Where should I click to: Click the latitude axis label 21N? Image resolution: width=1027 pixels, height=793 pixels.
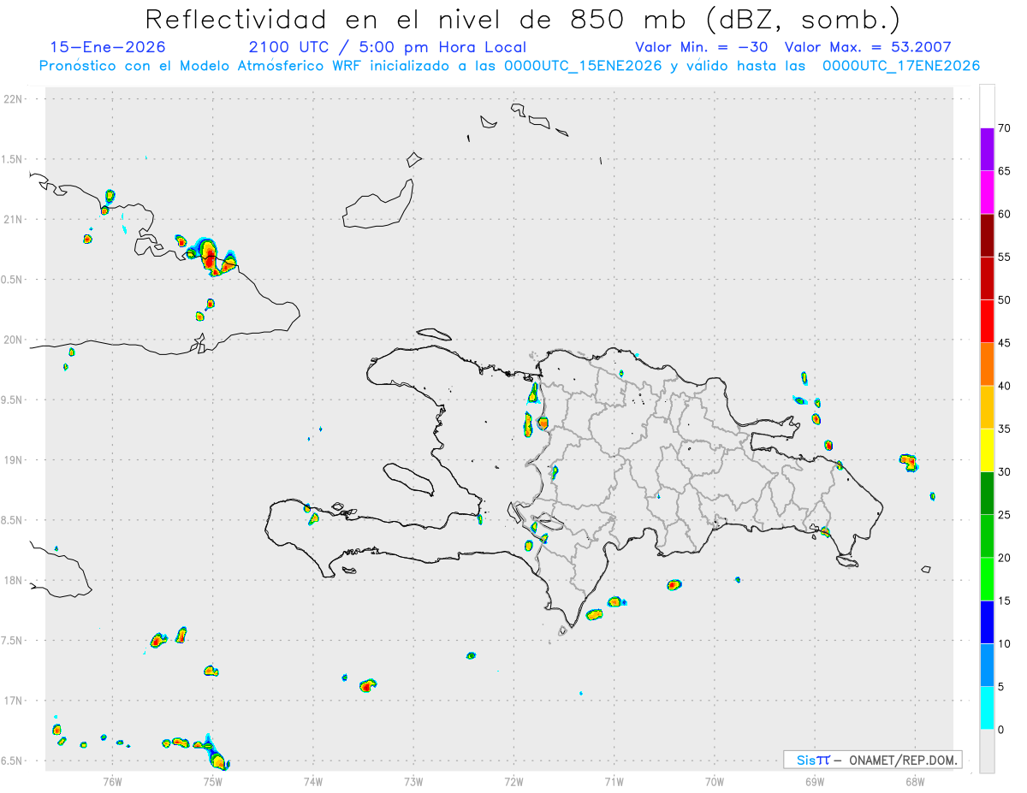[15, 220]
